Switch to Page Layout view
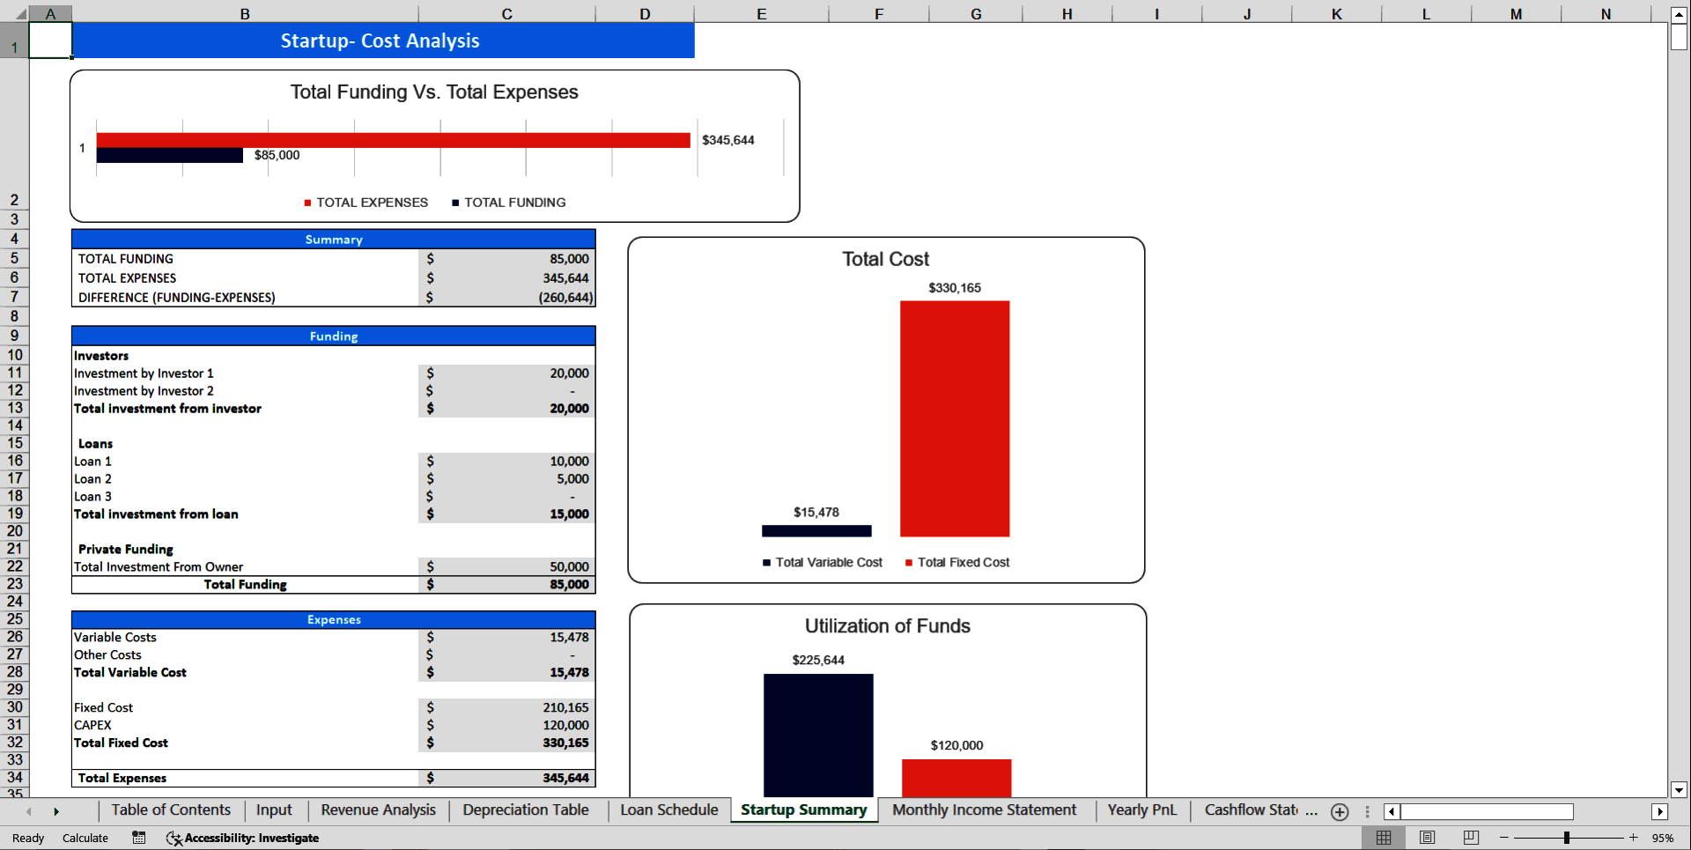Screen dimensions: 1691x850 [x=1427, y=838]
